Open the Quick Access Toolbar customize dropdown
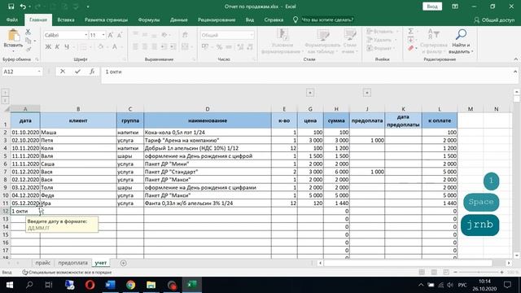The height and width of the screenshot is (293, 521). point(88,7)
